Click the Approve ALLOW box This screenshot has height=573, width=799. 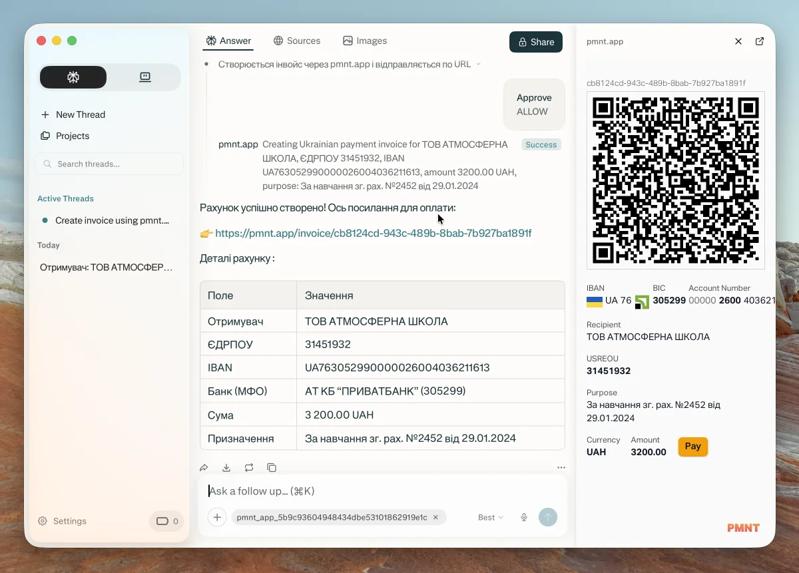(x=534, y=104)
